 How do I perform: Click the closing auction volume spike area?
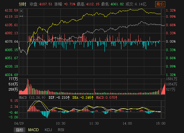click(163, 88)
